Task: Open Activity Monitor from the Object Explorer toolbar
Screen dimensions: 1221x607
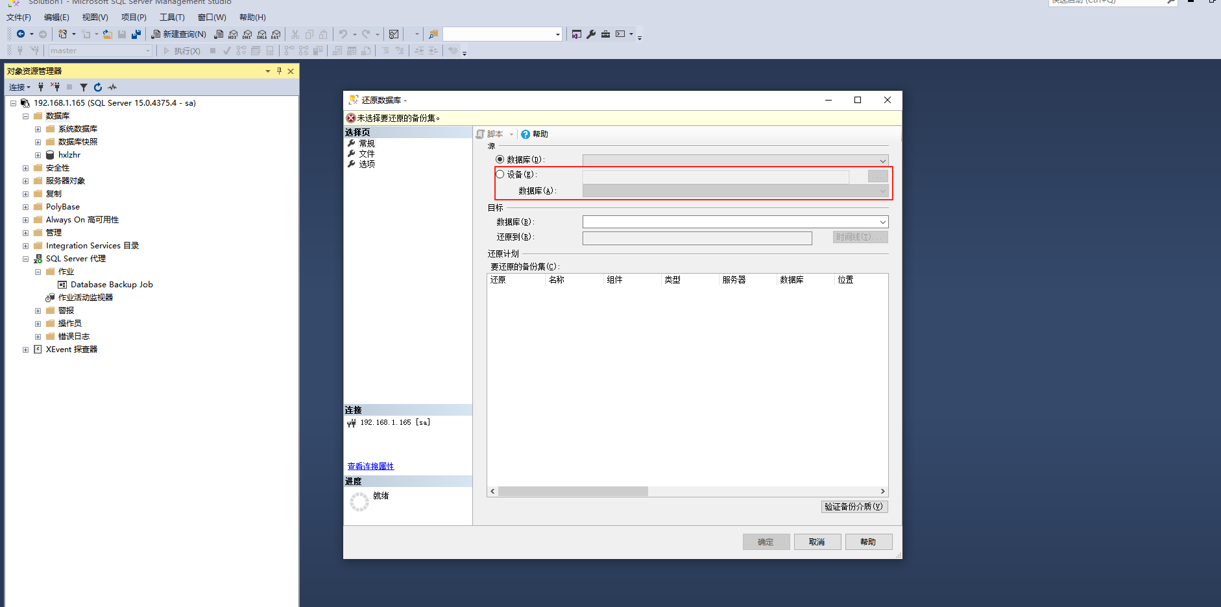Action: click(x=112, y=88)
